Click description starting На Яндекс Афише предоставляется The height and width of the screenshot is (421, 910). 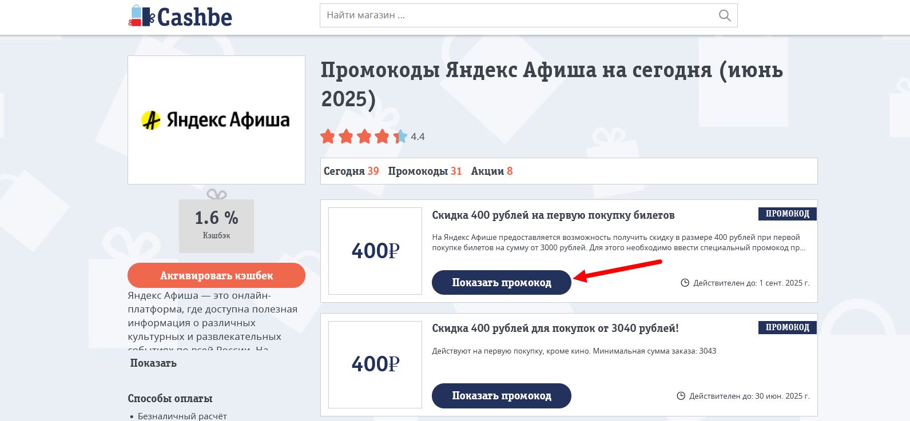click(619, 242)
